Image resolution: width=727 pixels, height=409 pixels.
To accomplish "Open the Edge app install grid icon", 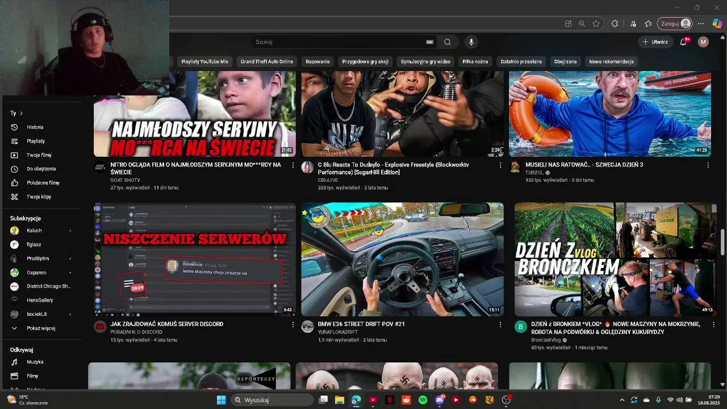I will pyautogui.click(x=568, y=23).
